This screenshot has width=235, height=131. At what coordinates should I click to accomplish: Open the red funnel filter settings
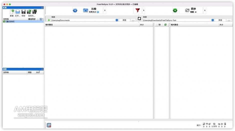[137, 10]
